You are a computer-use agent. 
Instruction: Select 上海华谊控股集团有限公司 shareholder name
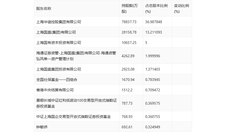pos(58,22)
